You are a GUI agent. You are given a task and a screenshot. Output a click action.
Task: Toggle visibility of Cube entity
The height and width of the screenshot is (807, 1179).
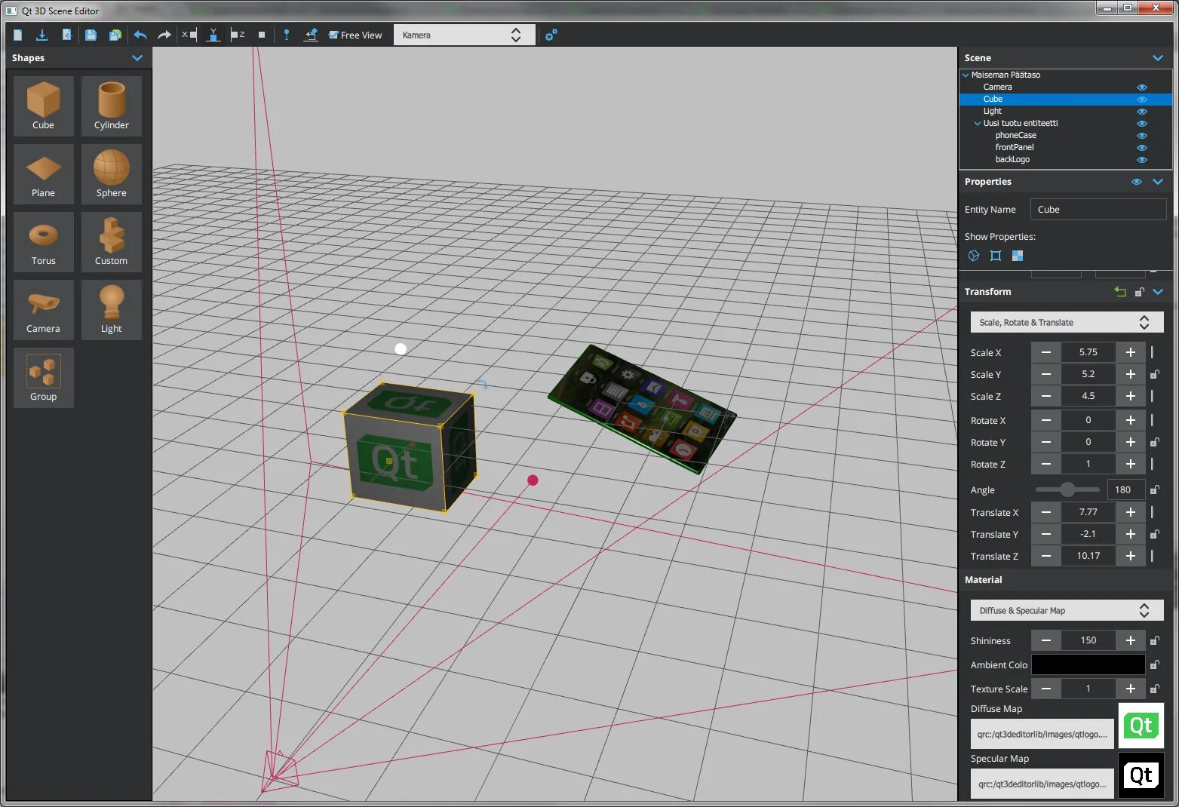1141,100
